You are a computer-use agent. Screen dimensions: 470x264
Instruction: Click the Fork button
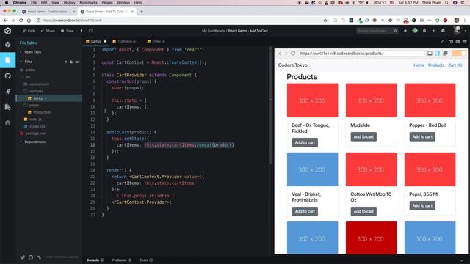click(29, 31)
